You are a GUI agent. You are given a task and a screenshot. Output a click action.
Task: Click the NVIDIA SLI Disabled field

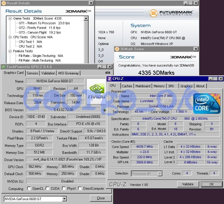pos(66,181)
